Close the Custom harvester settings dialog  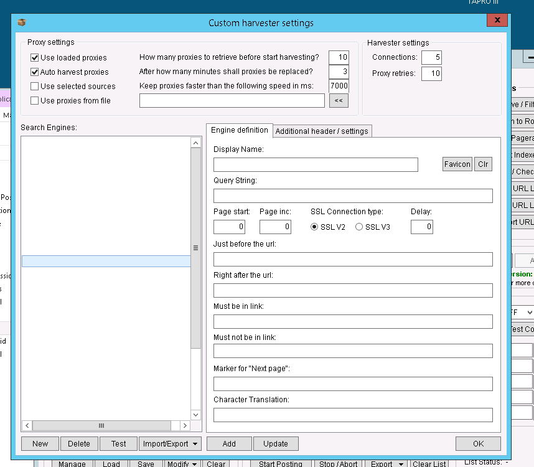[x=497, y=20]
